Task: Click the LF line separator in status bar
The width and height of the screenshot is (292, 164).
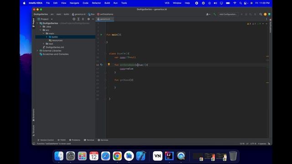Action: [x=247, y=143]
